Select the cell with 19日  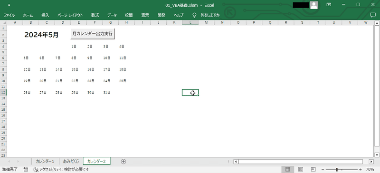31,81
